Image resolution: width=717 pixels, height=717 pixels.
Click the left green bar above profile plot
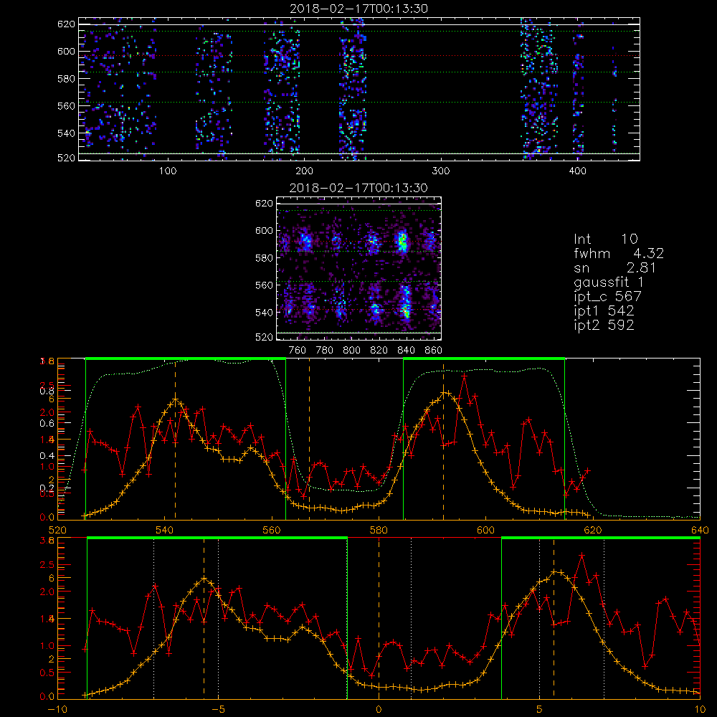[186, 359]
